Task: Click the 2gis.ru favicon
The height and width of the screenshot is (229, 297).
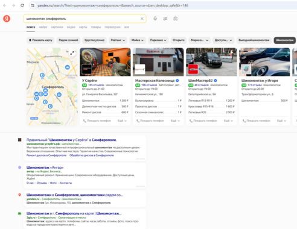Action: point(19,213)
